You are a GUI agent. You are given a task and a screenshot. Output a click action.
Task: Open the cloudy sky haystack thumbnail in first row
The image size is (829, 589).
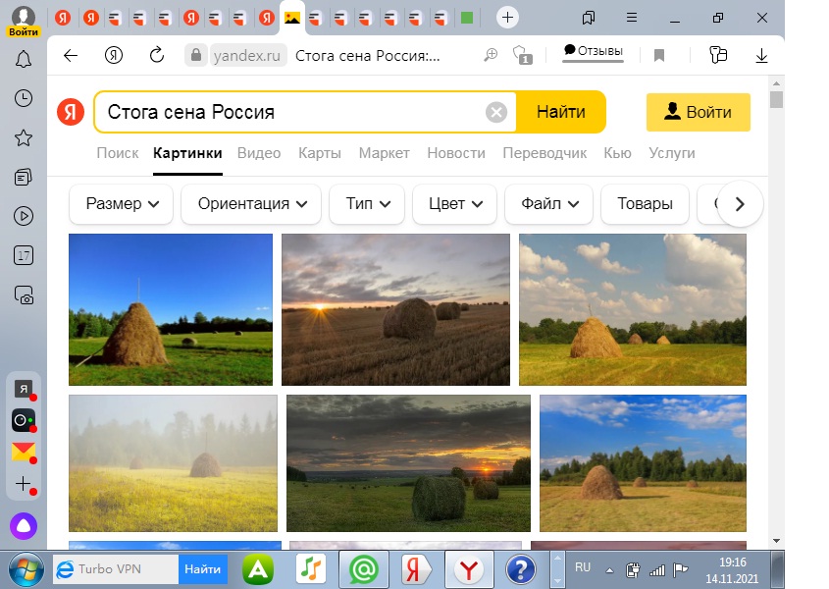(633, 309)
